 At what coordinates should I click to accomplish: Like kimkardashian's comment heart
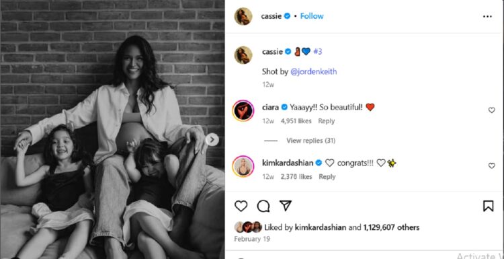(491, 165)
